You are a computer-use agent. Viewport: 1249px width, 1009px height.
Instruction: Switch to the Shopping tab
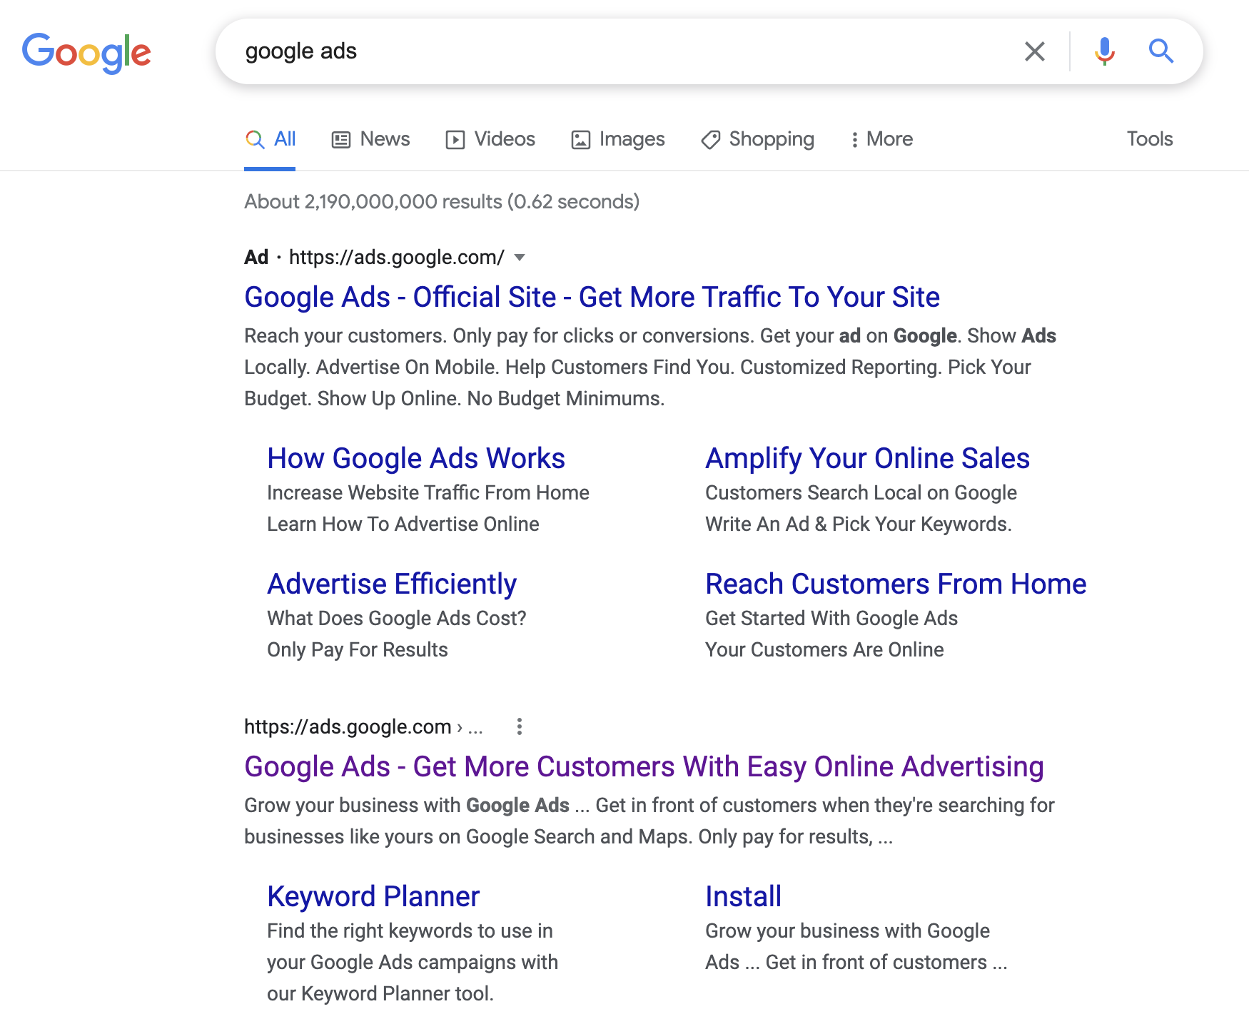pyautogui.click(x=758, y=139)
